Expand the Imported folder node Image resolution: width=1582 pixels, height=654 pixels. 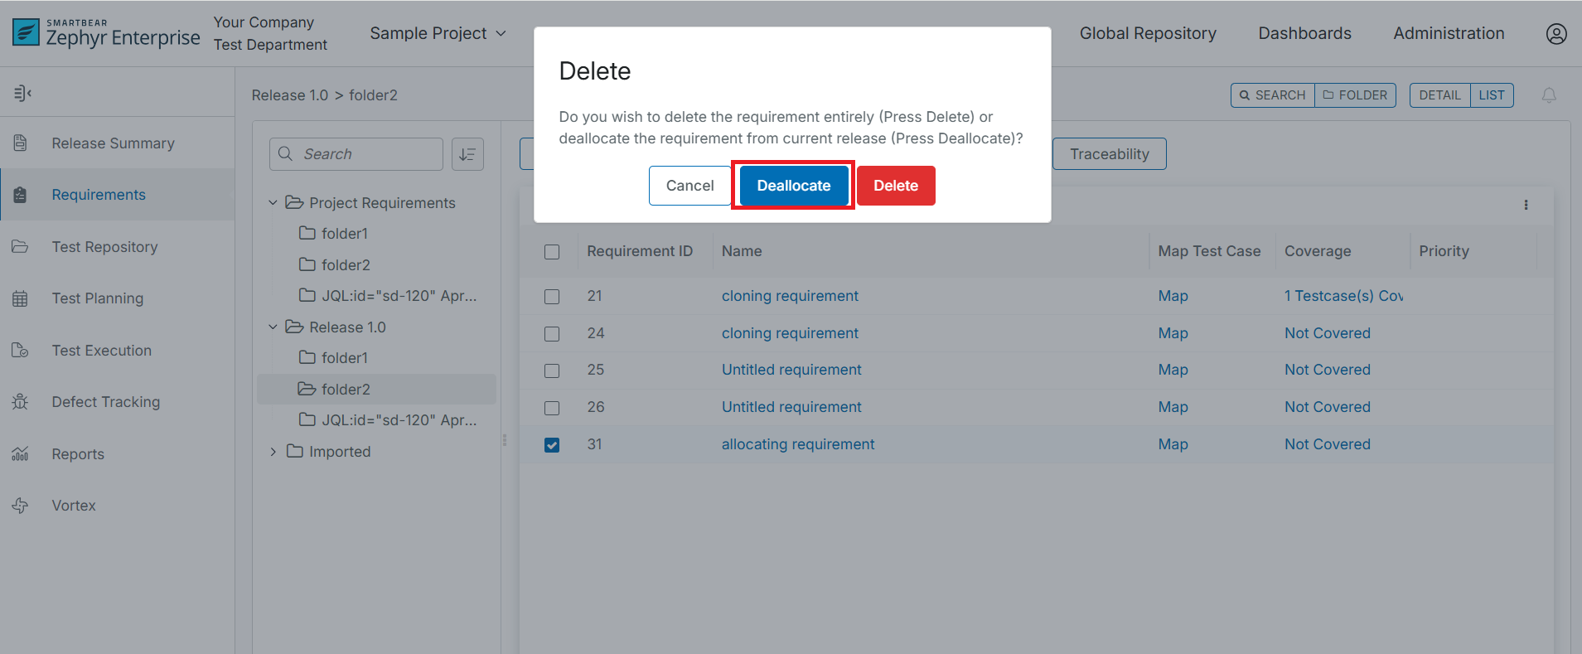[273, 452]
